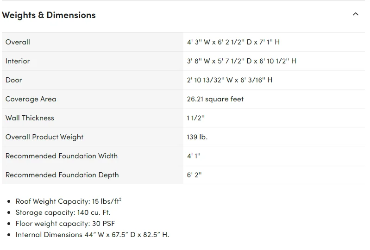Select the Coverage Area label
Image resolution: width=370 pixels, height=250 pixels.
click(31, 99)
